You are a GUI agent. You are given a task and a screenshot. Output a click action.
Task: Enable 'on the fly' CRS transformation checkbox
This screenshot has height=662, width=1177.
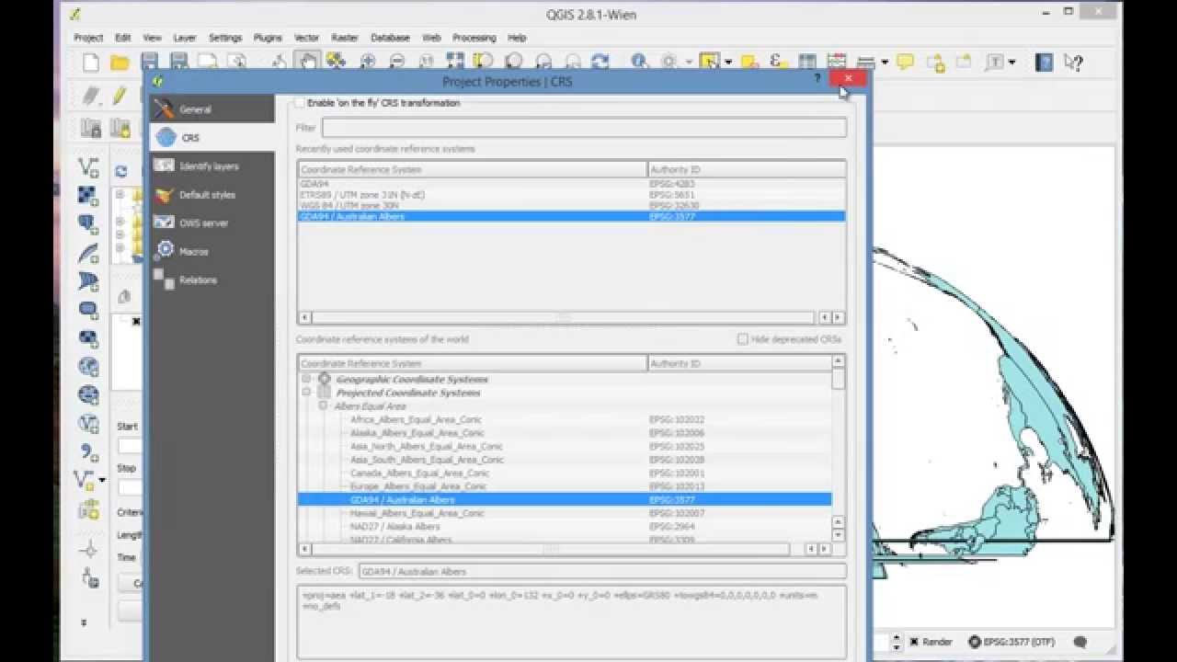300,103
